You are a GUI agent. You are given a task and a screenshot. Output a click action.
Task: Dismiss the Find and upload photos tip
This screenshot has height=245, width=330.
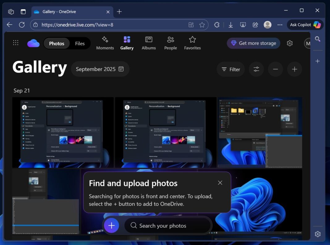[220, 183]
